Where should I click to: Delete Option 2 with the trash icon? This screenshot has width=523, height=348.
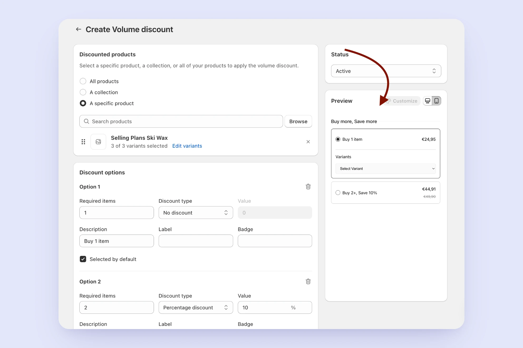coord(308,281)
